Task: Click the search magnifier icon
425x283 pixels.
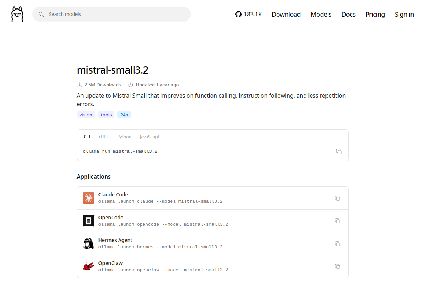Action: click(41, 14)
